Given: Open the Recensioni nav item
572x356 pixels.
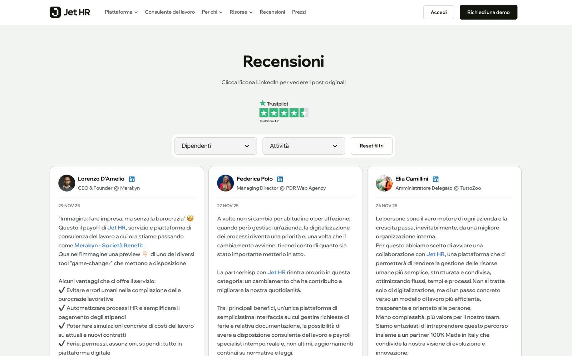Looking at the screenshot, I should [x=272, y=12].
